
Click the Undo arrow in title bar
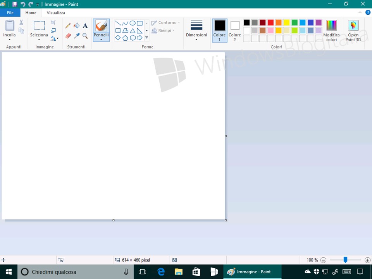23,4
